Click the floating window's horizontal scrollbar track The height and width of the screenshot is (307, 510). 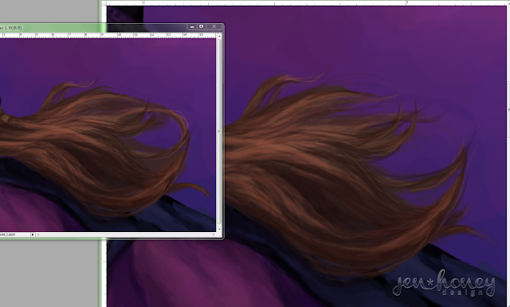(x=126, y=234)
